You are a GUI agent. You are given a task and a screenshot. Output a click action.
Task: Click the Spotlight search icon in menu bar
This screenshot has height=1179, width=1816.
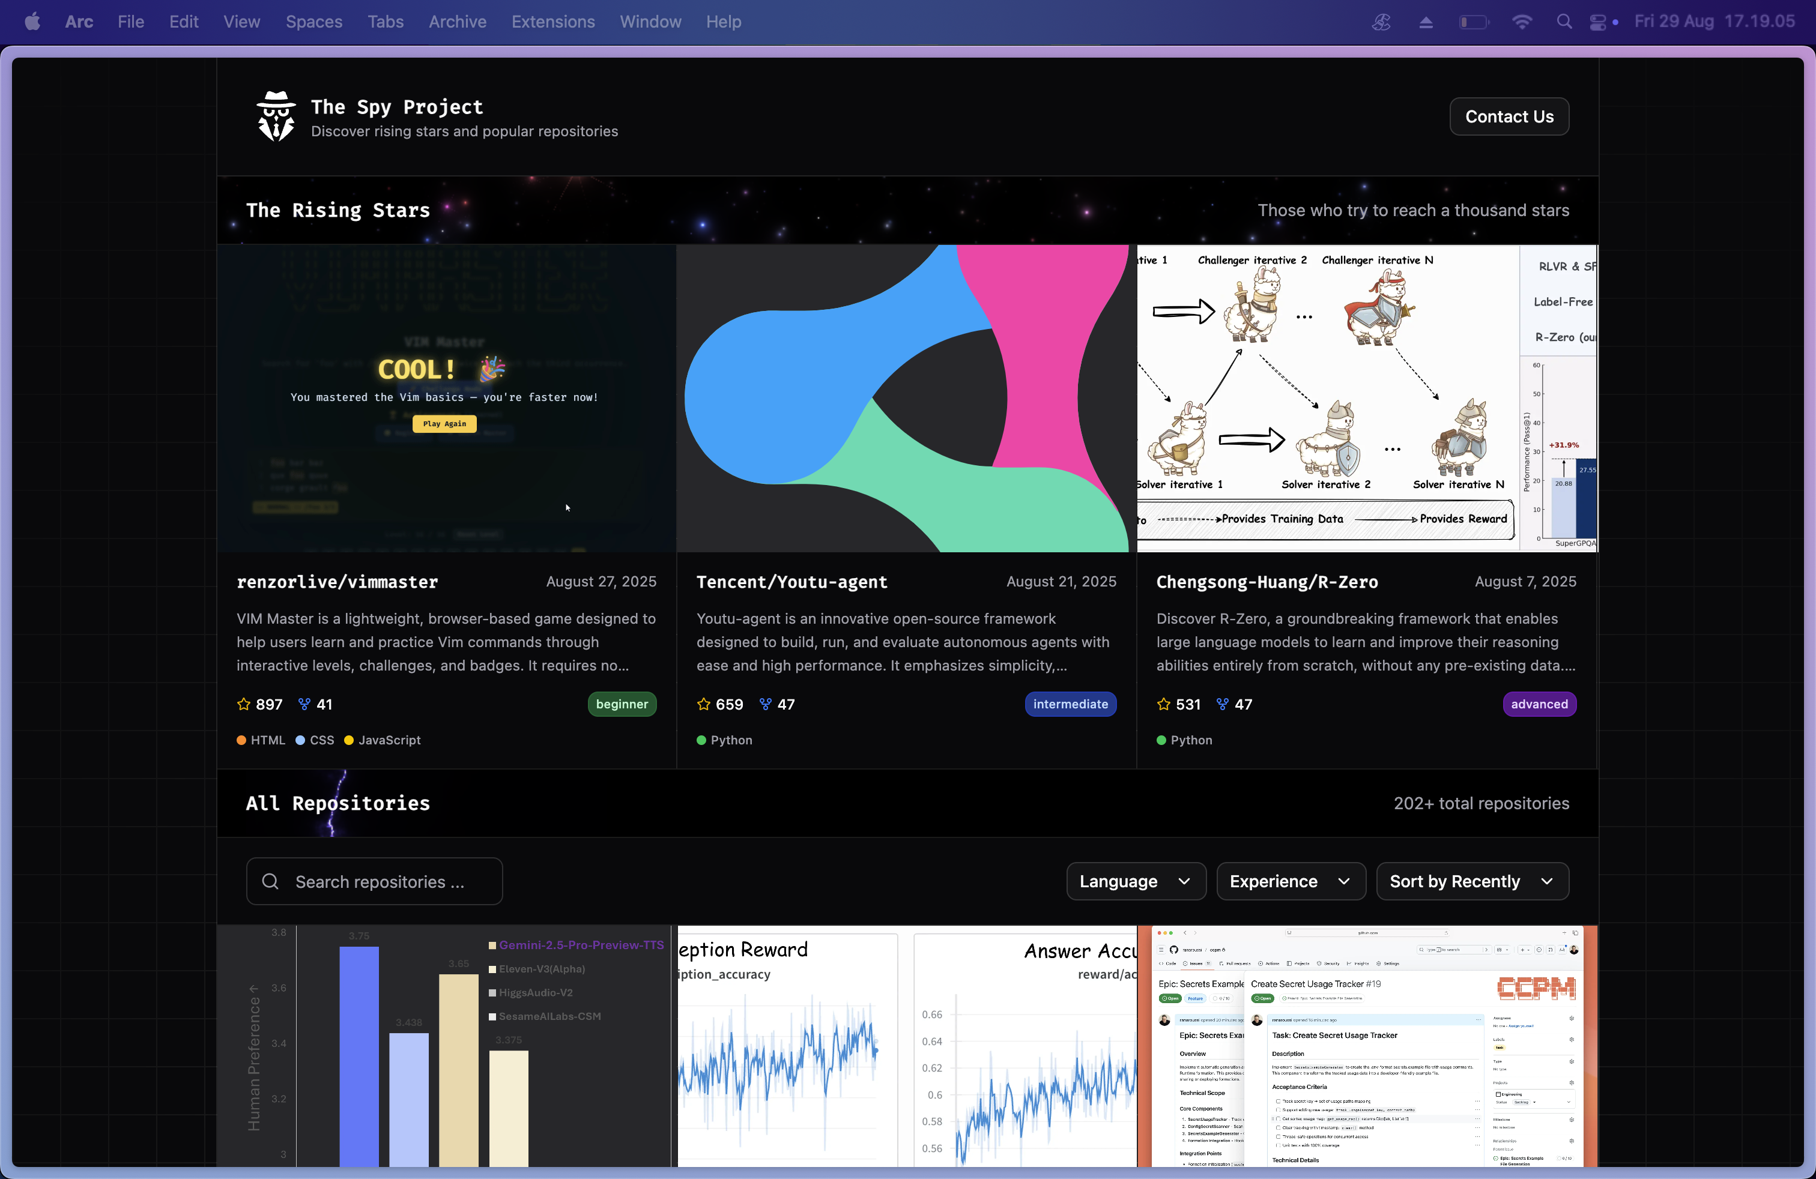coord(1563,22)
